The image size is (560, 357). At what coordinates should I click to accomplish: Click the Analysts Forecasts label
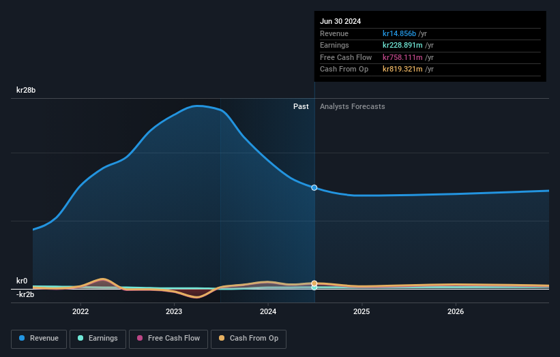tap(352, 107)
